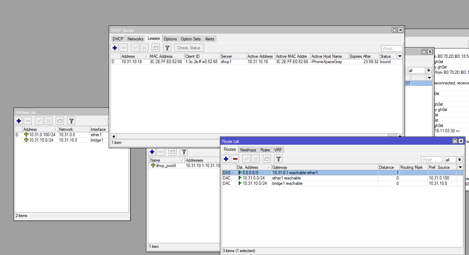Click the Find field in the DHCP Server window
Image resolution: width=469 pixels, height=255 pixels.
pyautogui.click(x=392, y=49)
